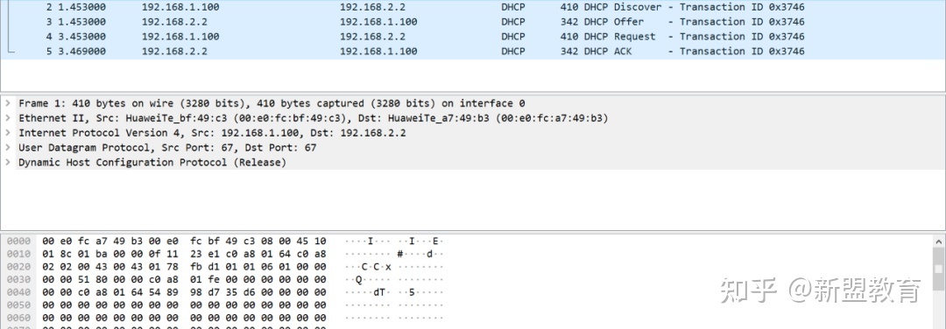Expand the Dynamic Host Configuration Protocol node

click(x=8, y=162)
